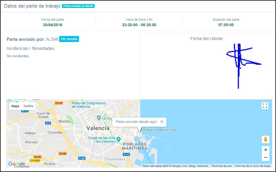Open Street View pegman on map
The image size is (276, 172).
coord(265,139)
